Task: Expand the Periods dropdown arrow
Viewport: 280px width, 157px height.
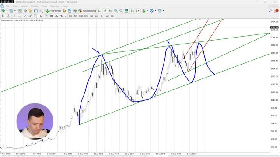Action: point(155,11)
